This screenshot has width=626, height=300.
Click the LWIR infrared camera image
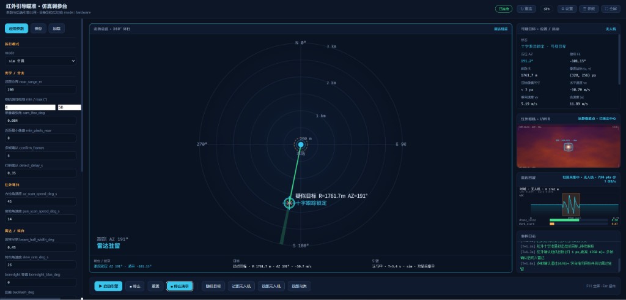coord(569,146)
